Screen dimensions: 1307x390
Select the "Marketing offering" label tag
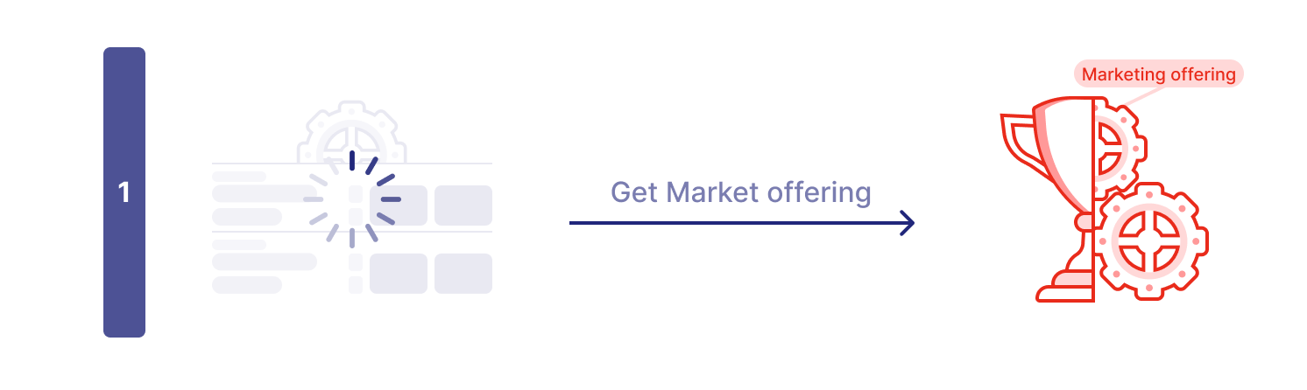pos(1158,74)
